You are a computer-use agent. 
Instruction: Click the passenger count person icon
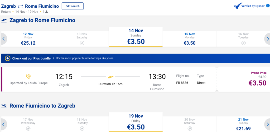coord(47,12)
